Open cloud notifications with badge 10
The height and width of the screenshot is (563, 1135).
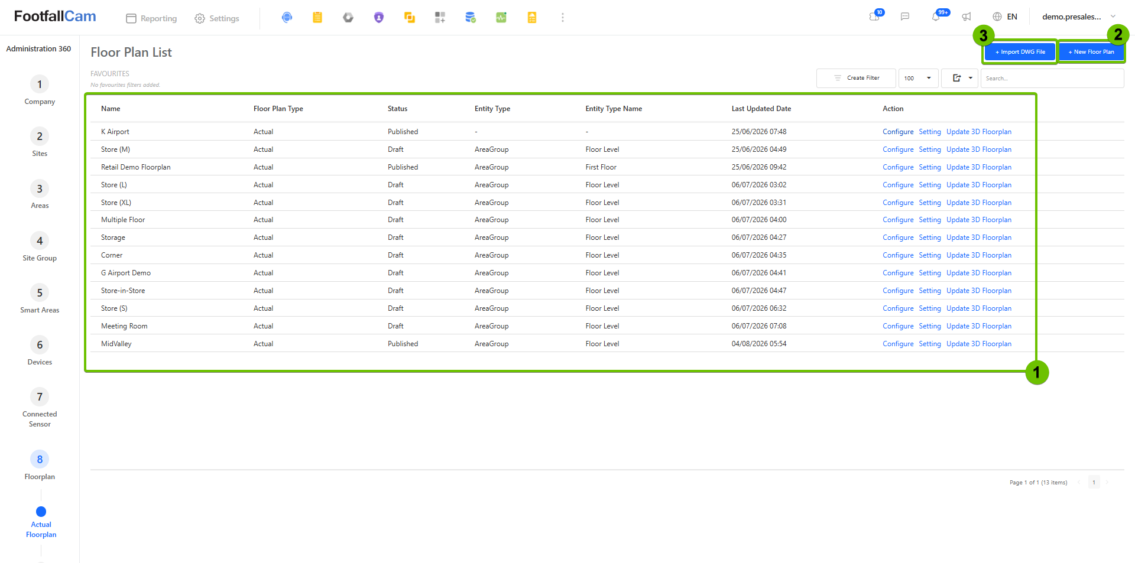[x=875, y=16]
